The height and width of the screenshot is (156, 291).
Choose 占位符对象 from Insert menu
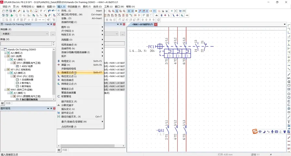click(80, 127)
